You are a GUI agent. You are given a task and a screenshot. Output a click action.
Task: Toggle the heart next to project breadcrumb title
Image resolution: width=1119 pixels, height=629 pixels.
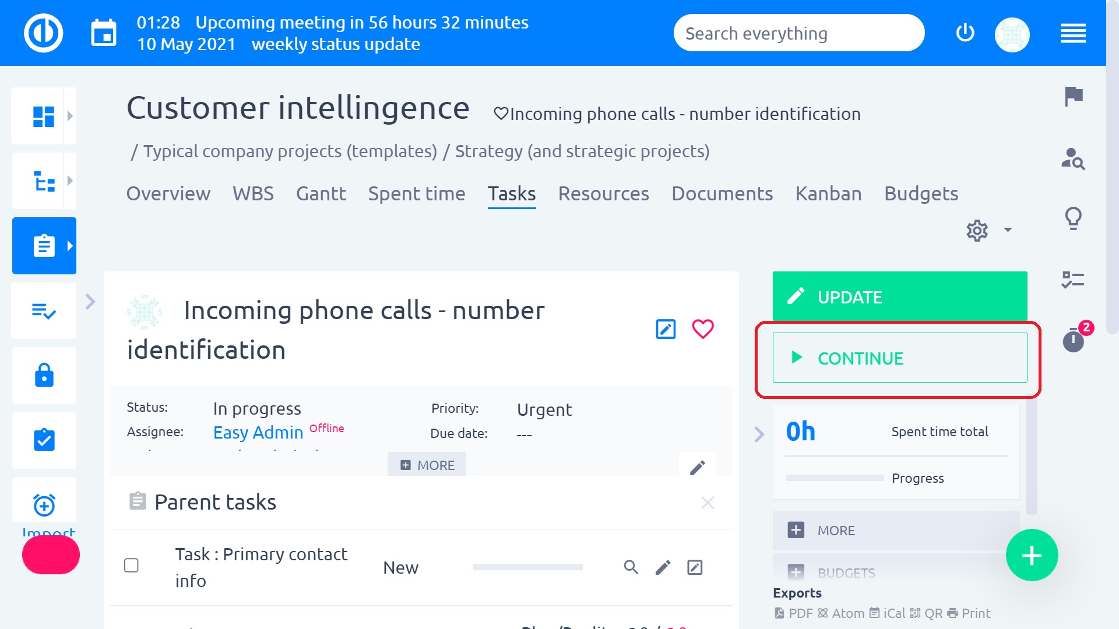501,114
